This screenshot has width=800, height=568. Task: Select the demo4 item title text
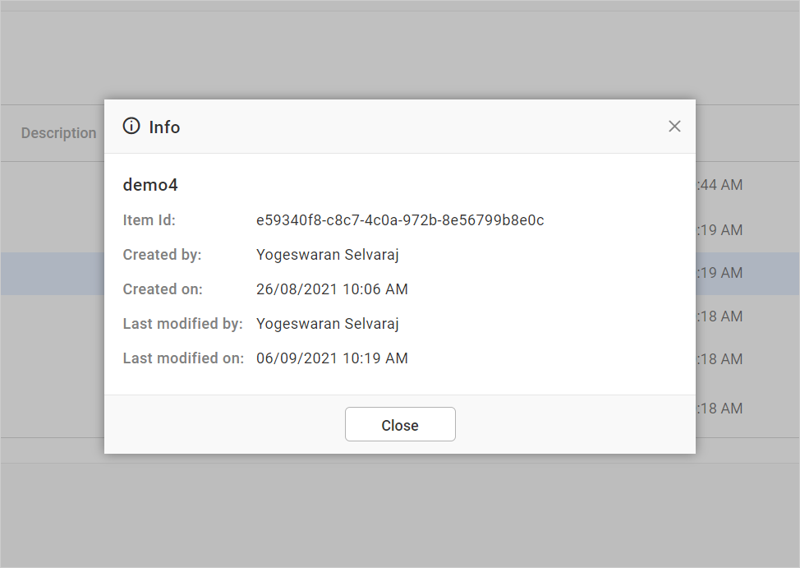click(150, 185)
